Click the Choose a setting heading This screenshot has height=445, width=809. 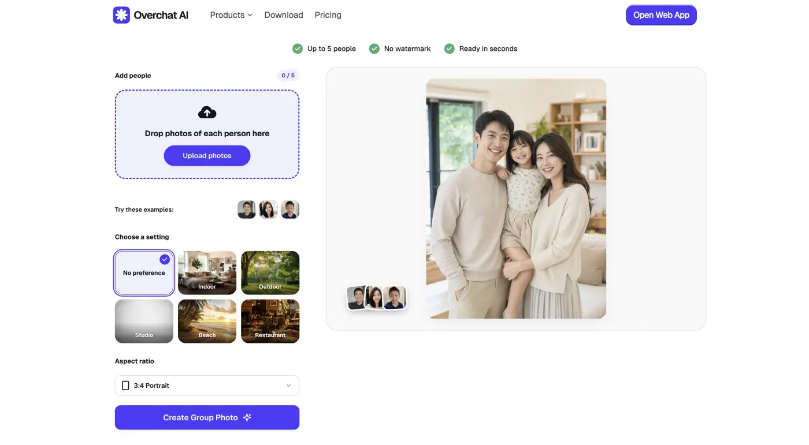[x=142, y=237]
